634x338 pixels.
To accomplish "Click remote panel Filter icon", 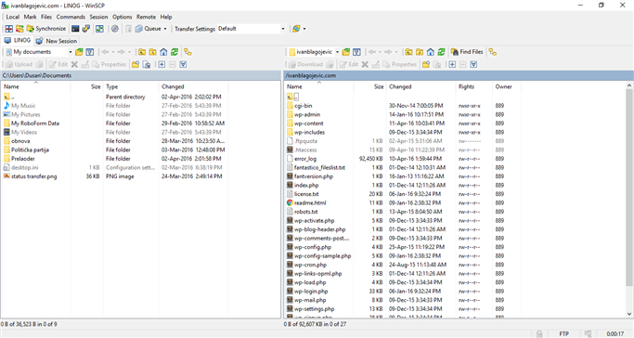I will pos(356,52).
